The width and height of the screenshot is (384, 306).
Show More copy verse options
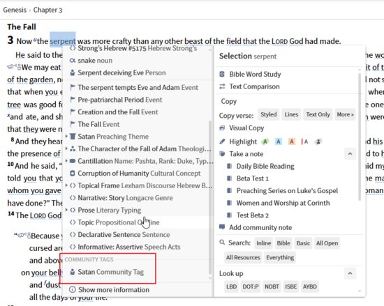345,114
